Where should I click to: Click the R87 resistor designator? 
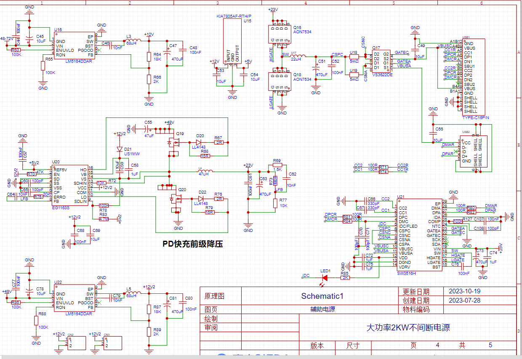[157, 307]
